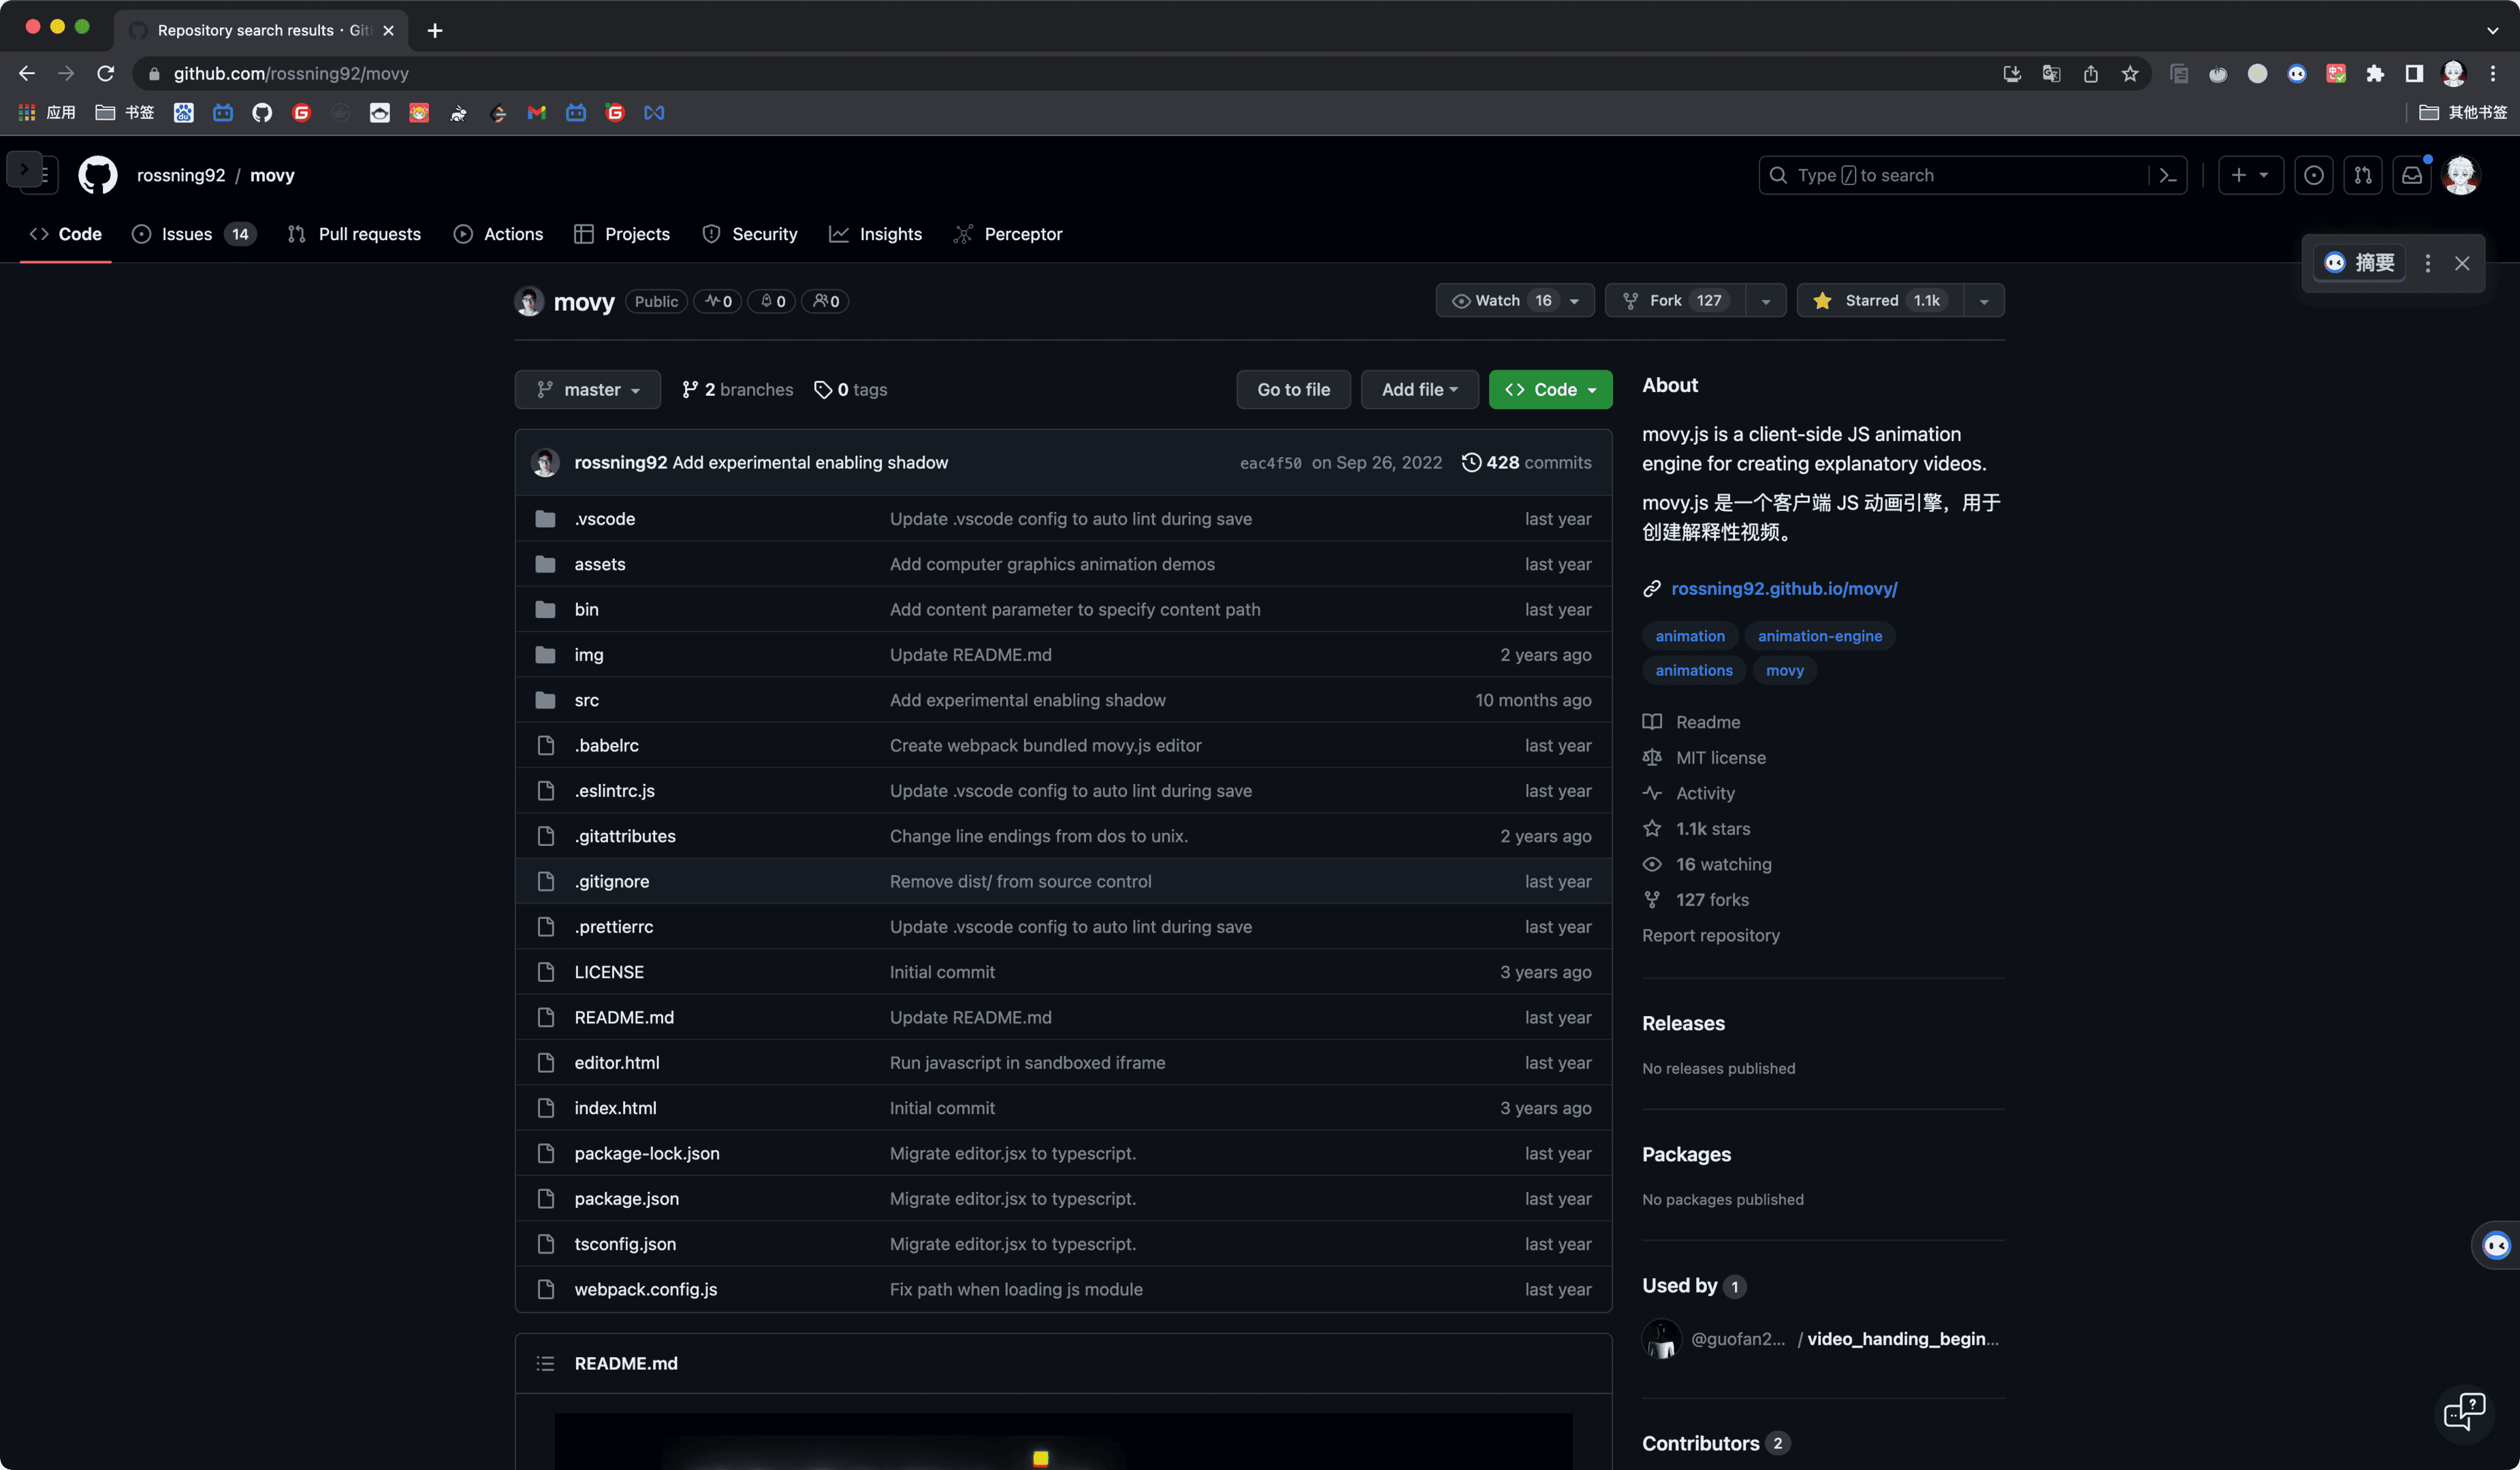
Task: Open the README outline list icon
Action: click(545, 1363)
